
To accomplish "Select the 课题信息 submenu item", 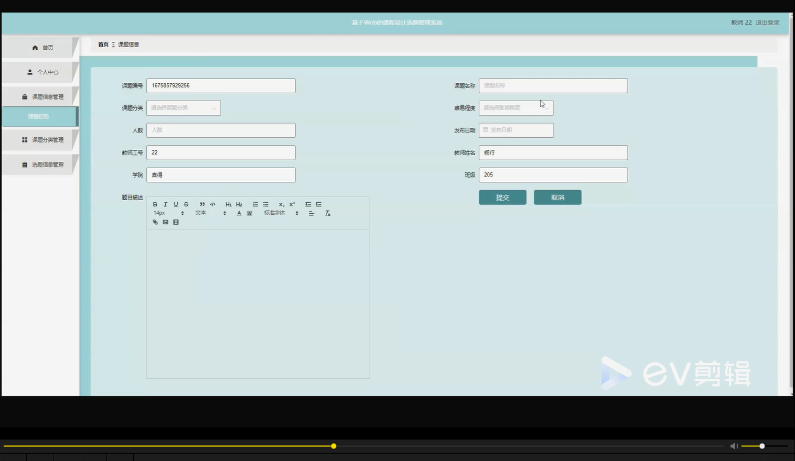I will click(x=40, y=116).
